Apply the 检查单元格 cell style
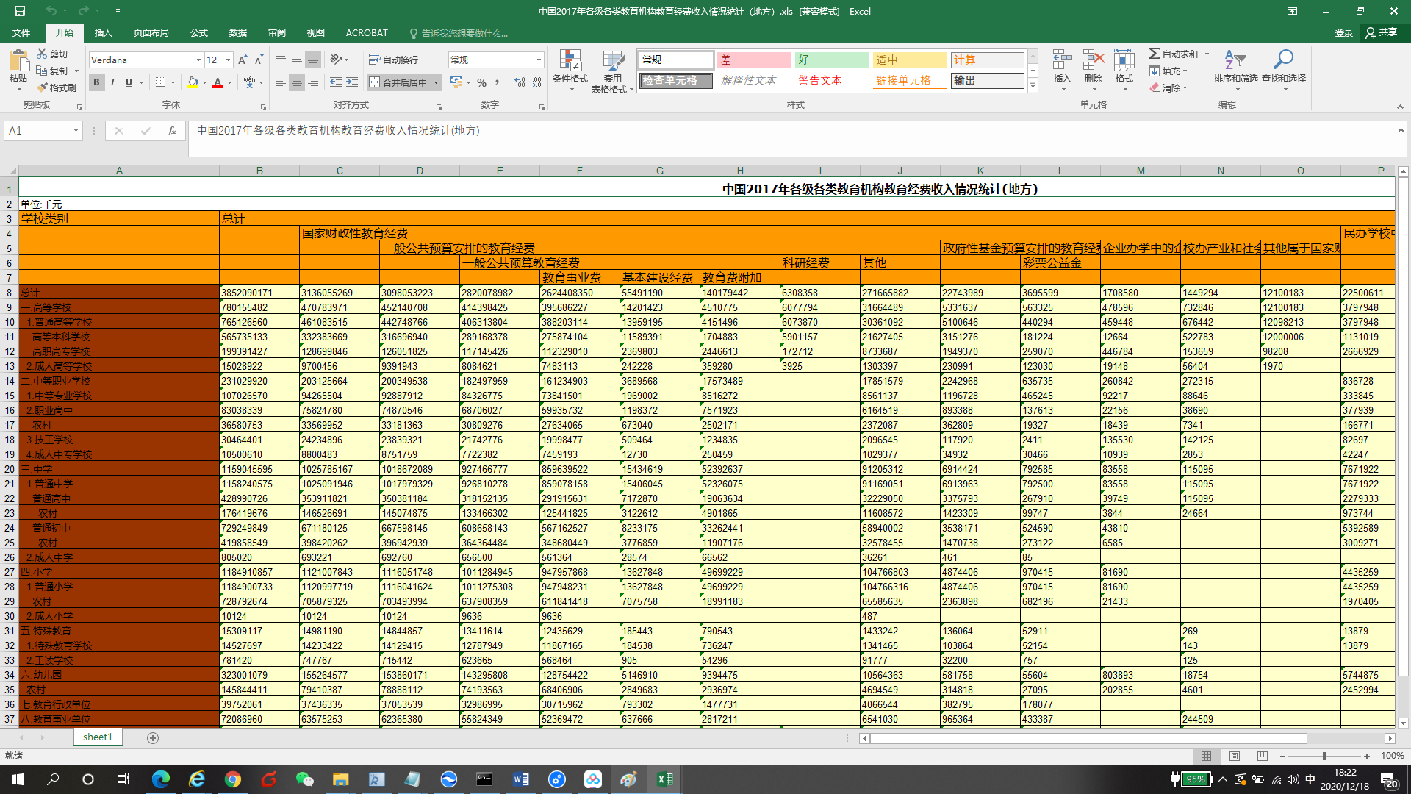Viewport: 1411px width, 794px height. 675,81
